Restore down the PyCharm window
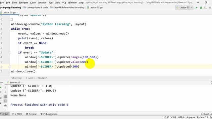The height and width of the screenshot is (119, 212). click(206, 3)
